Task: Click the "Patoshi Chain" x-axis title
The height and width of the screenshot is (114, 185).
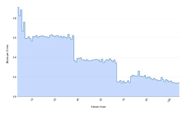Action: (98, 107)
